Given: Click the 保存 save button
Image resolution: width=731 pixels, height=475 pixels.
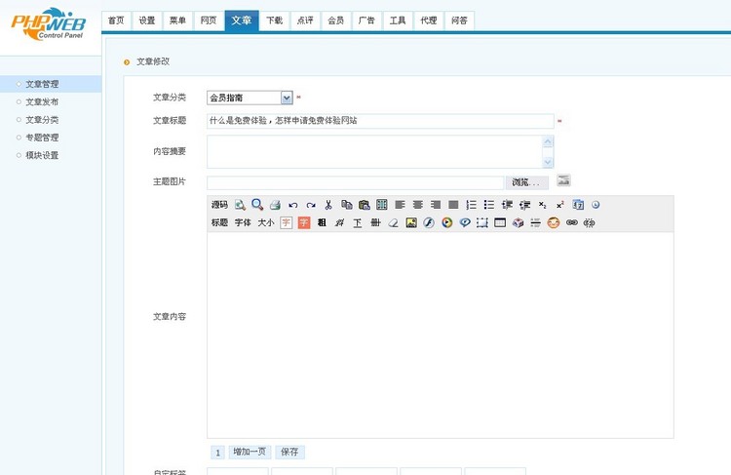Looking at the screenshot, I should coord(289,452).
